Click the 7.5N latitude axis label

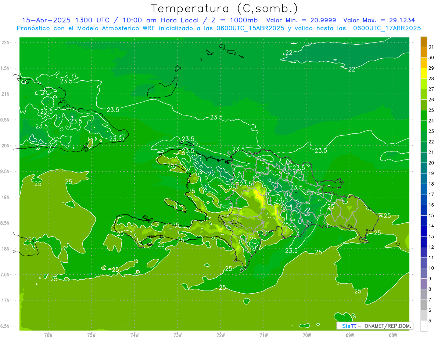tap(6, 275)
